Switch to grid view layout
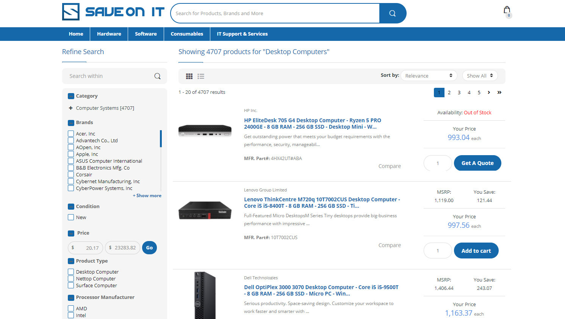The width and height of the screenshot is (565, 319). point(189,76)
